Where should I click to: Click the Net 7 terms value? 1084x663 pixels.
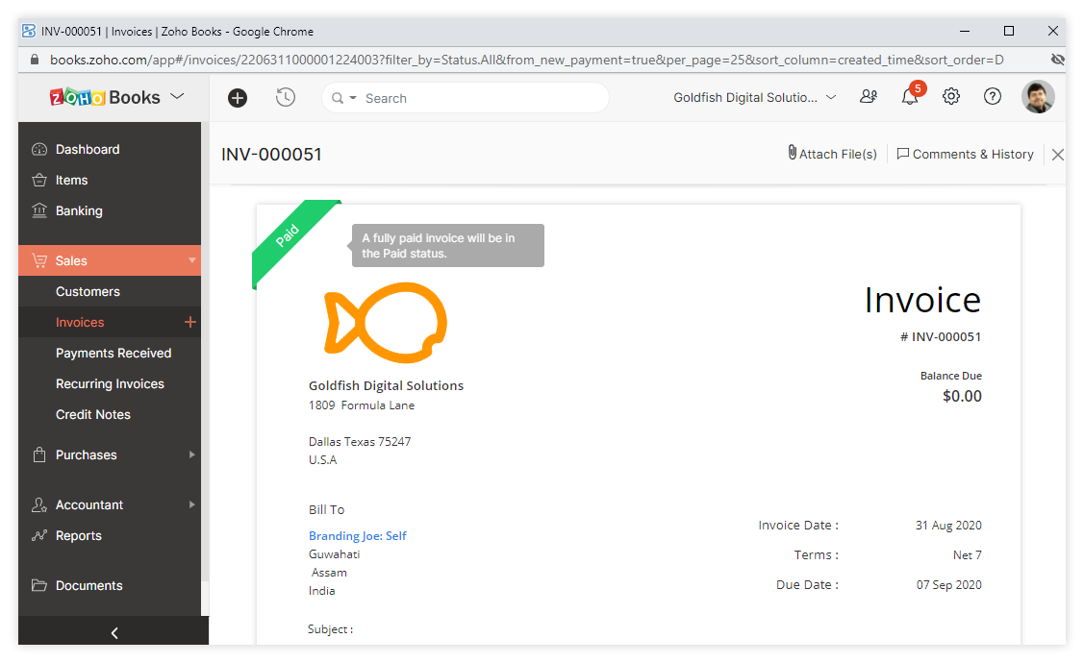coord(968,555)
